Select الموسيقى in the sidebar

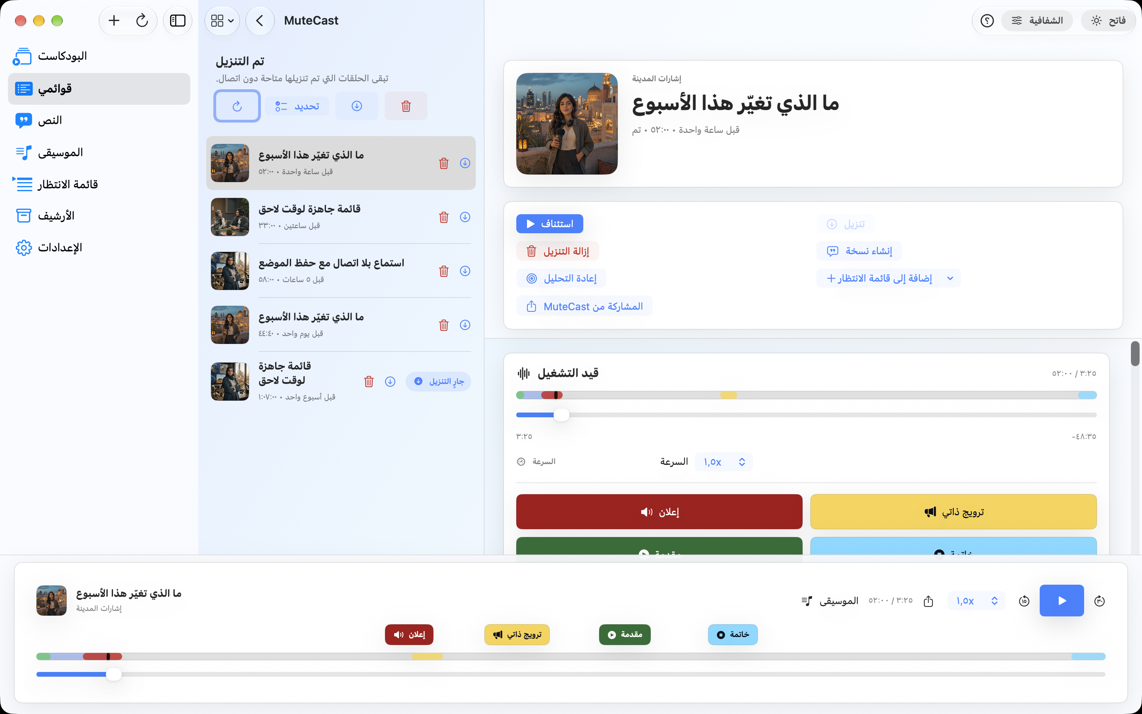point(99,152)
